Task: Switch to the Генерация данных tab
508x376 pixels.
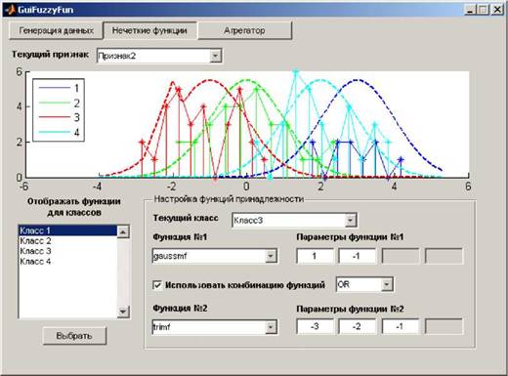Action: click(56, 30)
